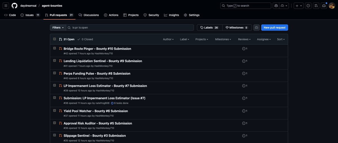This screenshot has height=143, width=338.
Task: Open the Milestones 0 button
Action: [237, 28]
